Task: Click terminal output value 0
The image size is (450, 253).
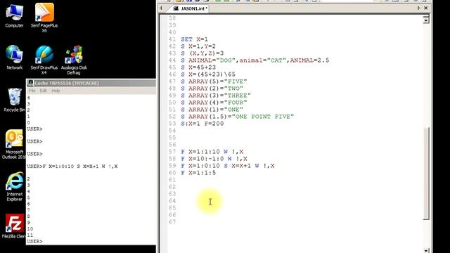Action: click(x=28, y=123)
